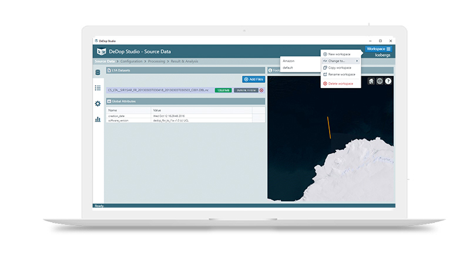Open the Source Data database sidebar icon

click(x=98, y=72)
